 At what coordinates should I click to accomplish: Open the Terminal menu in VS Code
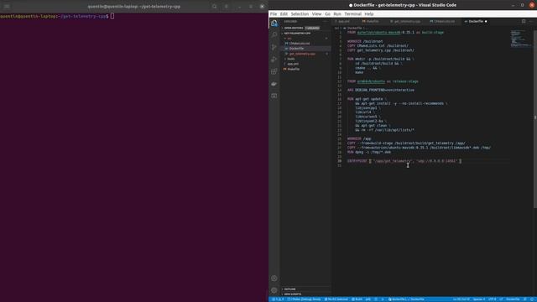point(352,14)
